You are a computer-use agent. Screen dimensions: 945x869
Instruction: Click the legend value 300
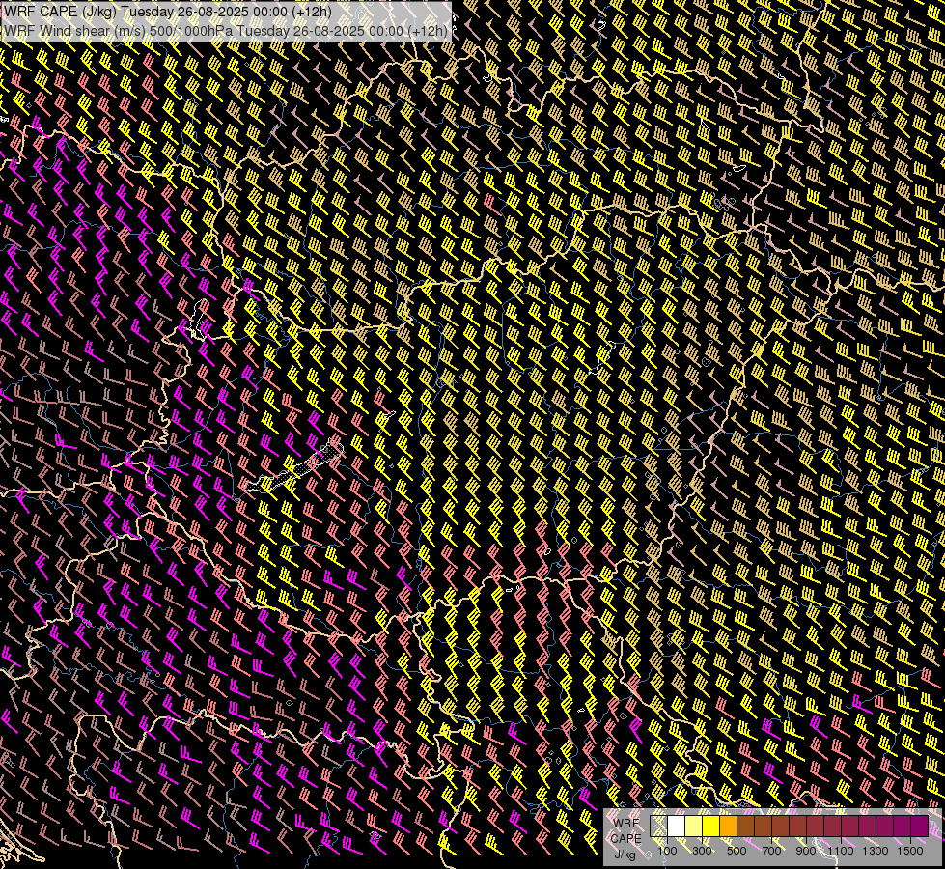702,851
